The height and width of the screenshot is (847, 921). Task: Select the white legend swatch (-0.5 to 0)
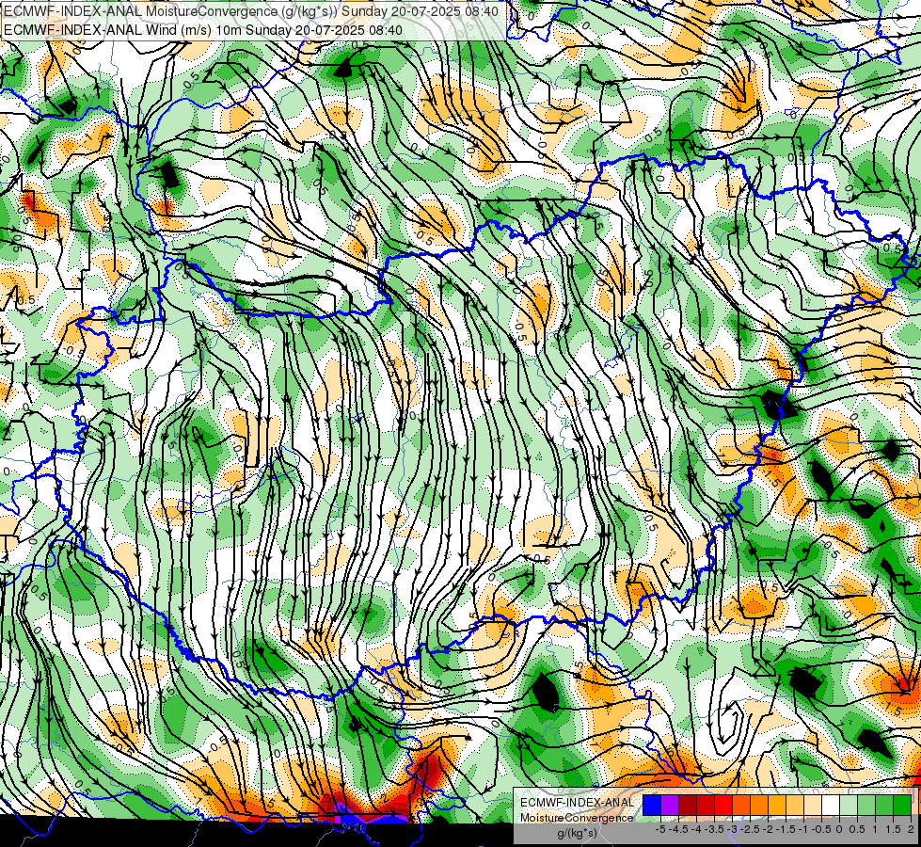point(831,806)
